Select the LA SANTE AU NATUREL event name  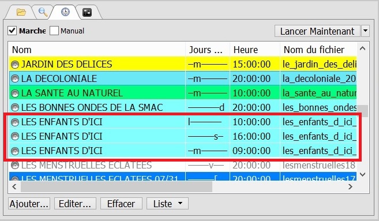pos(72,93)
